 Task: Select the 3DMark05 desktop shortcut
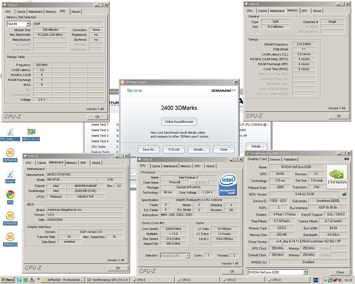tap(10, 219)
